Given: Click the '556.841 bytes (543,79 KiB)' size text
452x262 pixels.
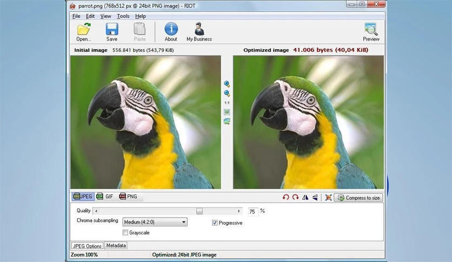Looking at the screenshot, I should point(143,50).
